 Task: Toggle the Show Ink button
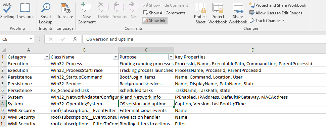(x=154, y=21)
